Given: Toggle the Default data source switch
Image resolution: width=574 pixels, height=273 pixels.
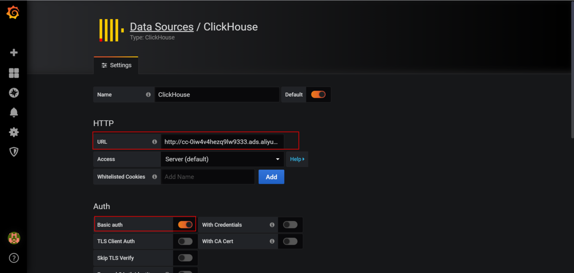Looking at the screenshot, I should coord(318,95).
